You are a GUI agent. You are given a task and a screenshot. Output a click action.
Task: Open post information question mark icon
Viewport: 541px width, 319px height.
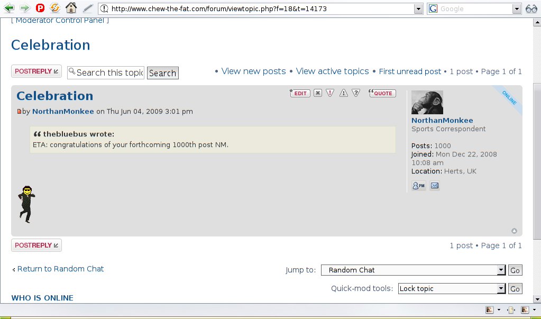[x=356, y=93]
